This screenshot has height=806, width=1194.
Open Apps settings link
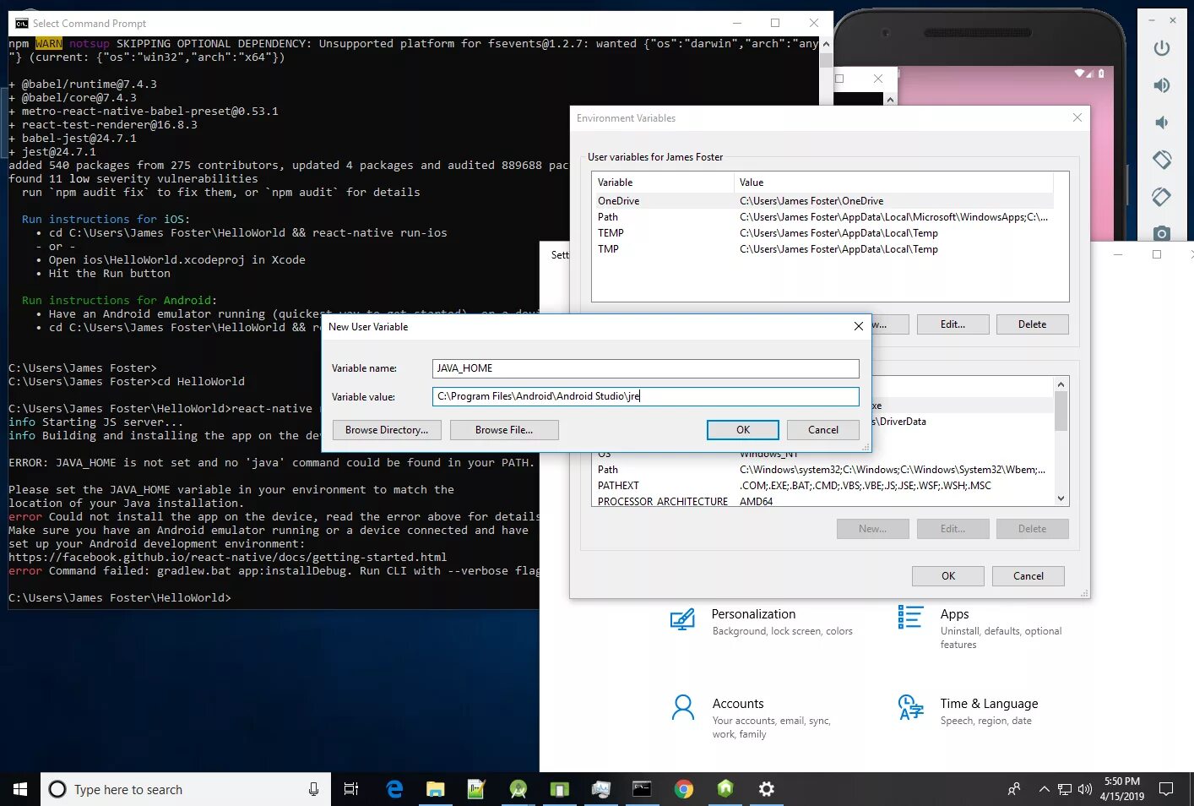point(954,614)
